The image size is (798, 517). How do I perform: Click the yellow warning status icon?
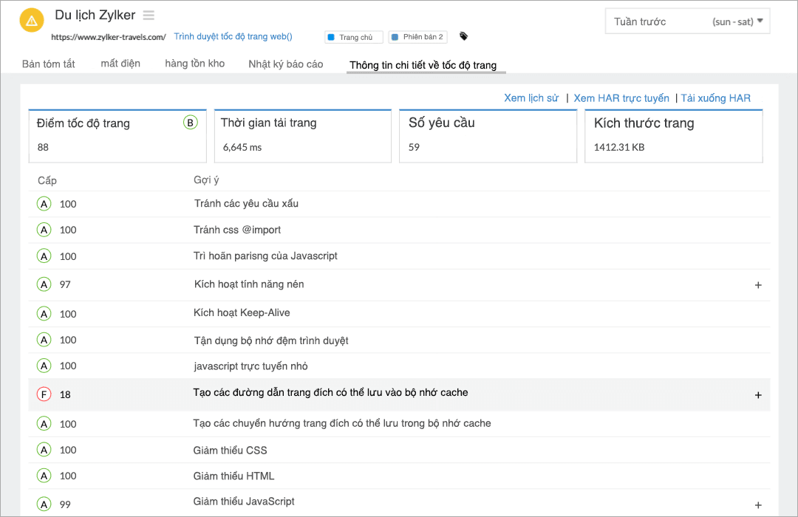click(x=31, y=21)
